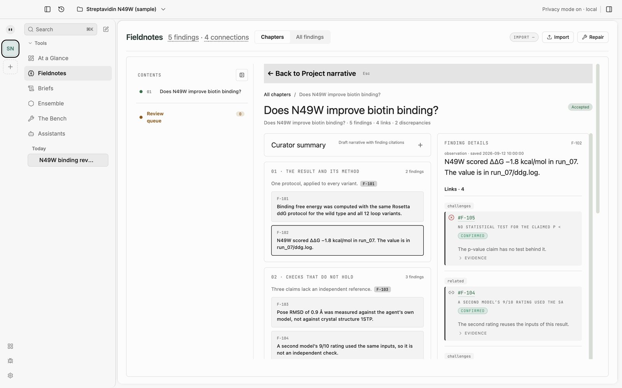Screen dimensions: 622x388
Task: Click the folder icon beside the project name
Action: (80, 9)
